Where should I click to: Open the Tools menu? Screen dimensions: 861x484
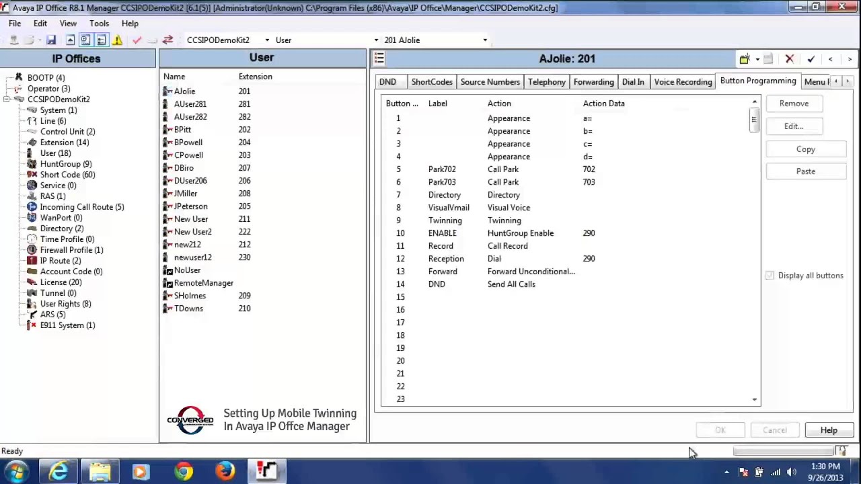click(x=99, y=24)
